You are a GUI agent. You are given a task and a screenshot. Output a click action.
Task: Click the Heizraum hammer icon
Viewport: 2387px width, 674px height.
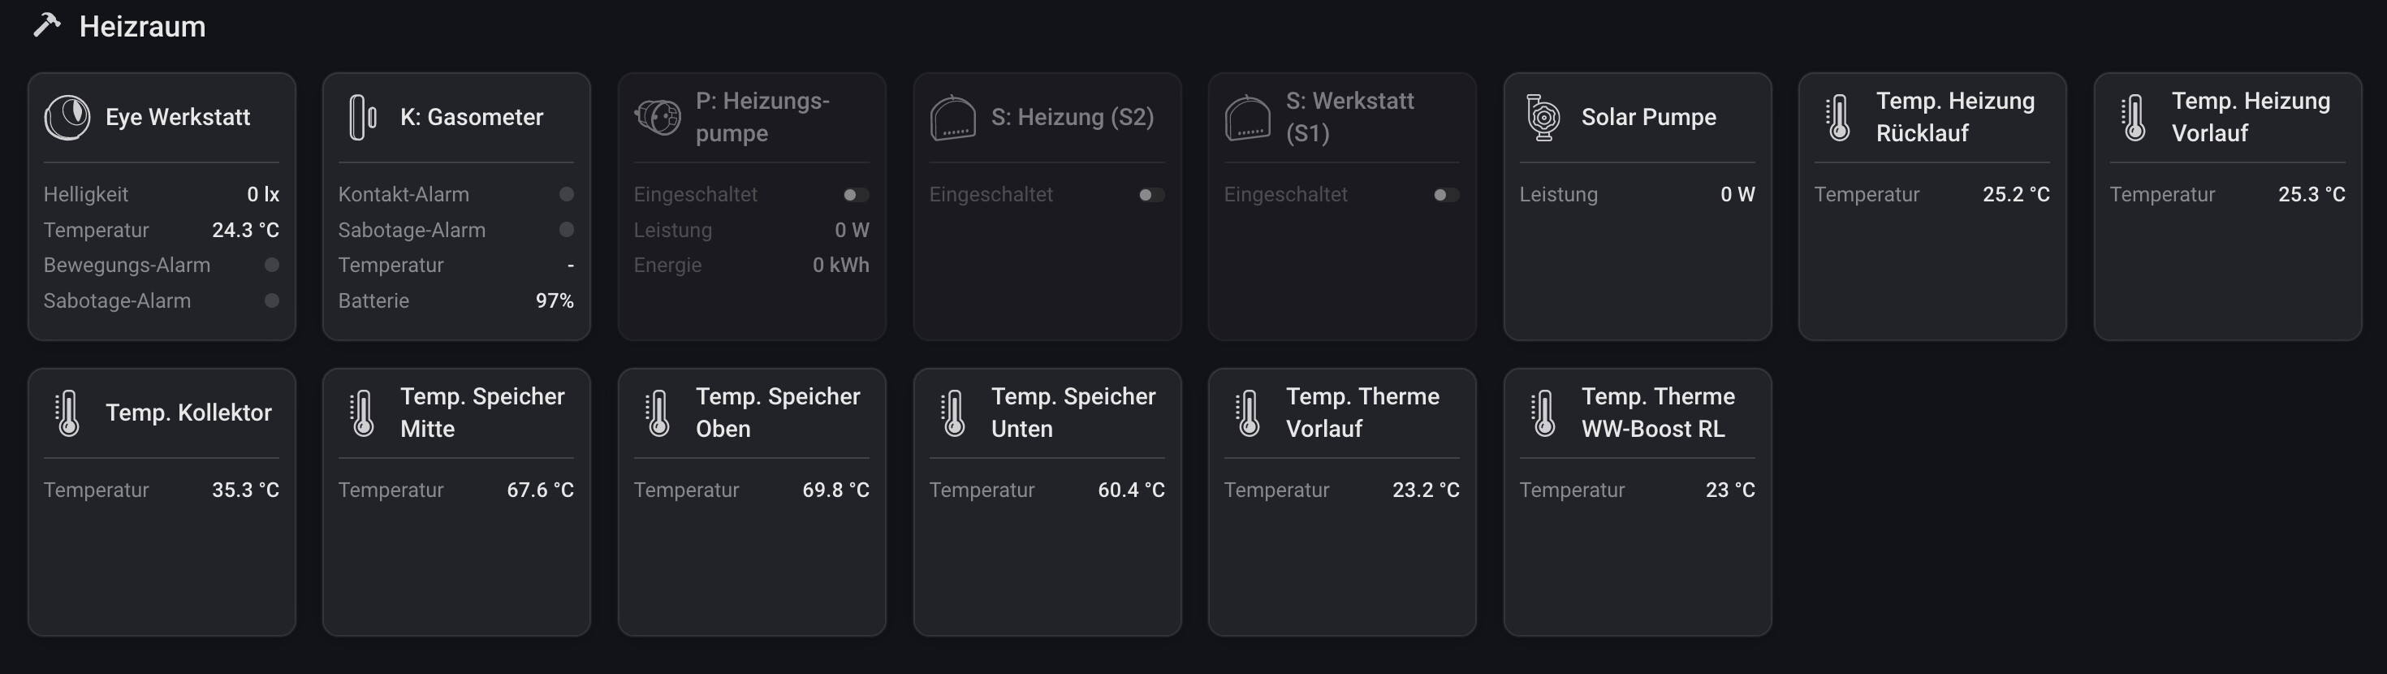[46, 25]
